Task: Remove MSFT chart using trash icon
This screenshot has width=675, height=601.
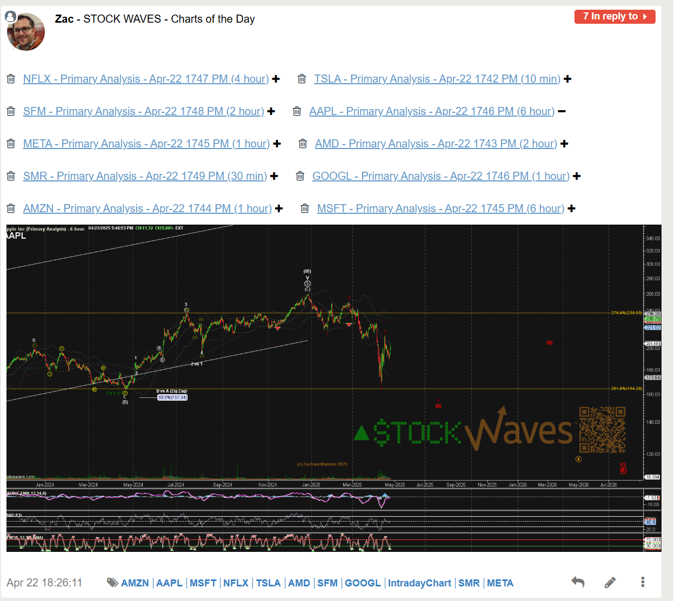Action: coord(305,209)
